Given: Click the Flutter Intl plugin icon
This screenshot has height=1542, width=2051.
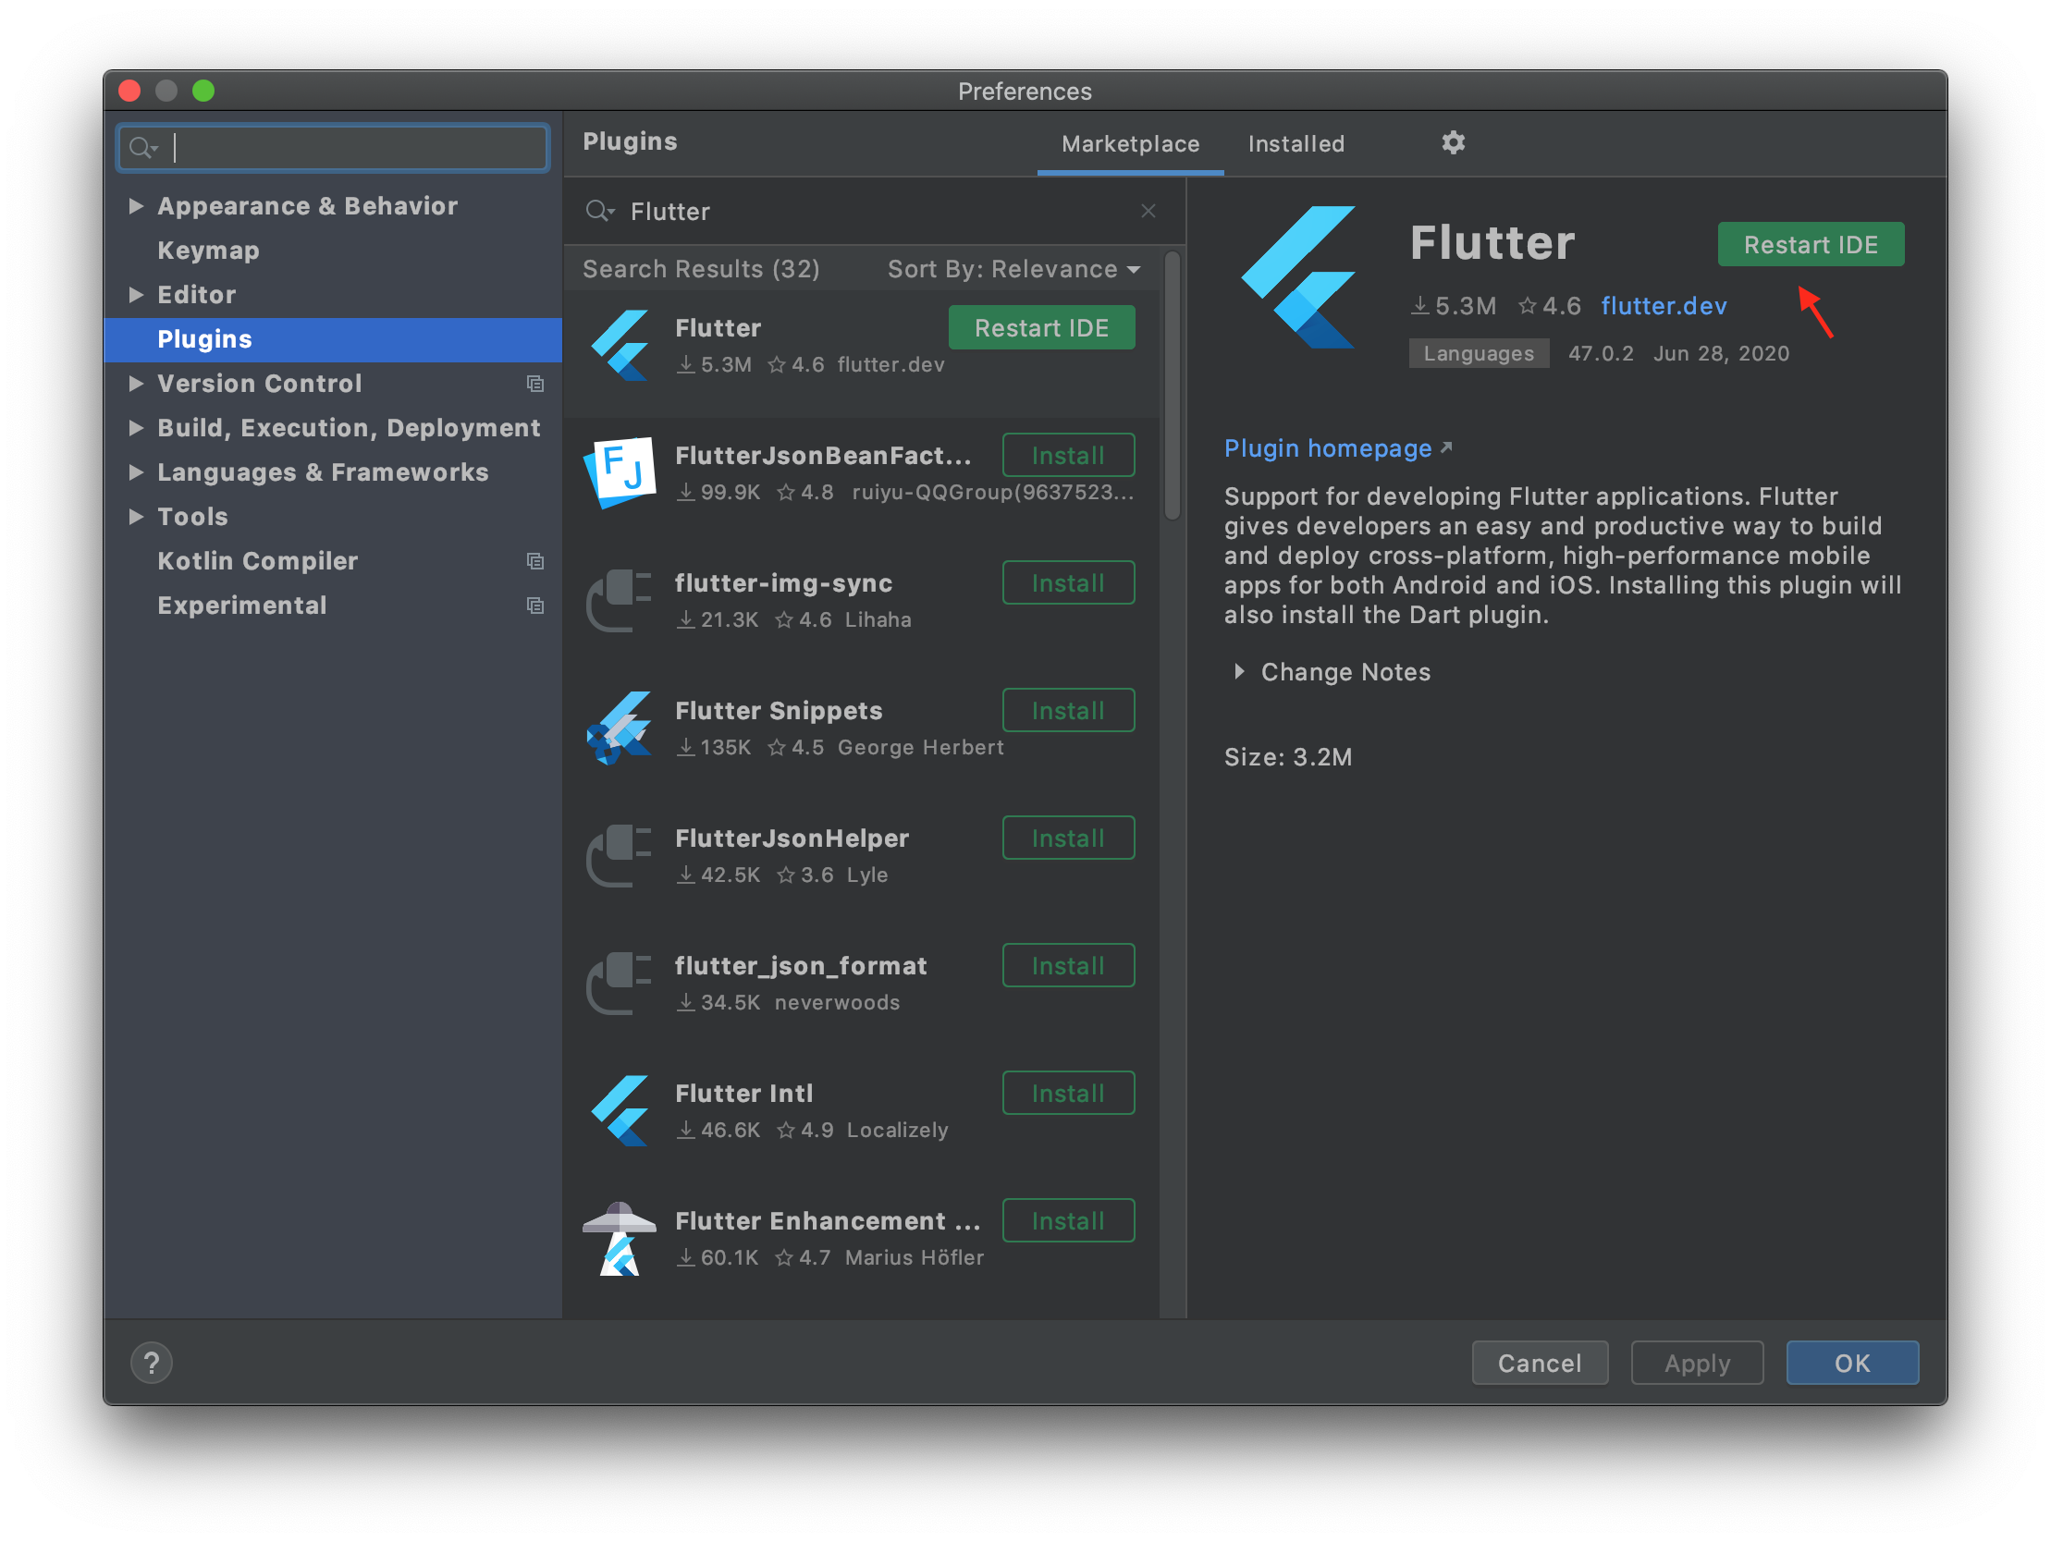Looking at the screenshot, I should (x=620, y=1110).
